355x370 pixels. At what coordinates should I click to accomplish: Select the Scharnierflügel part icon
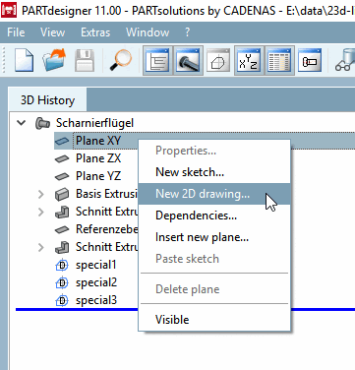click(42, 123)
